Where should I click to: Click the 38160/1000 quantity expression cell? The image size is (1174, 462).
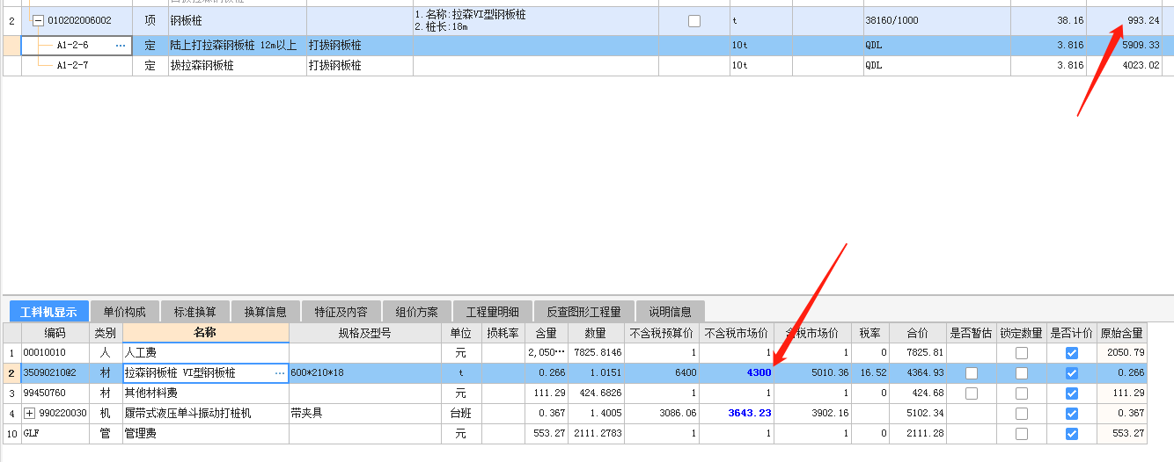click(x=936, y=21)
